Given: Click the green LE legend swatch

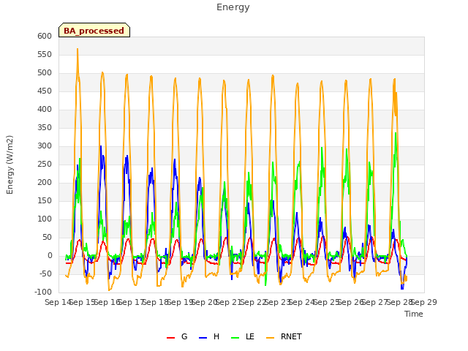Looking at the screenshot, I should pos(235,338).
